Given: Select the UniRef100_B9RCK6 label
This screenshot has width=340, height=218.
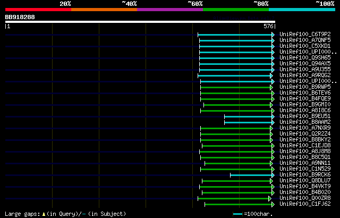Looking at the screenshot, I should click(x=305, y=175).
